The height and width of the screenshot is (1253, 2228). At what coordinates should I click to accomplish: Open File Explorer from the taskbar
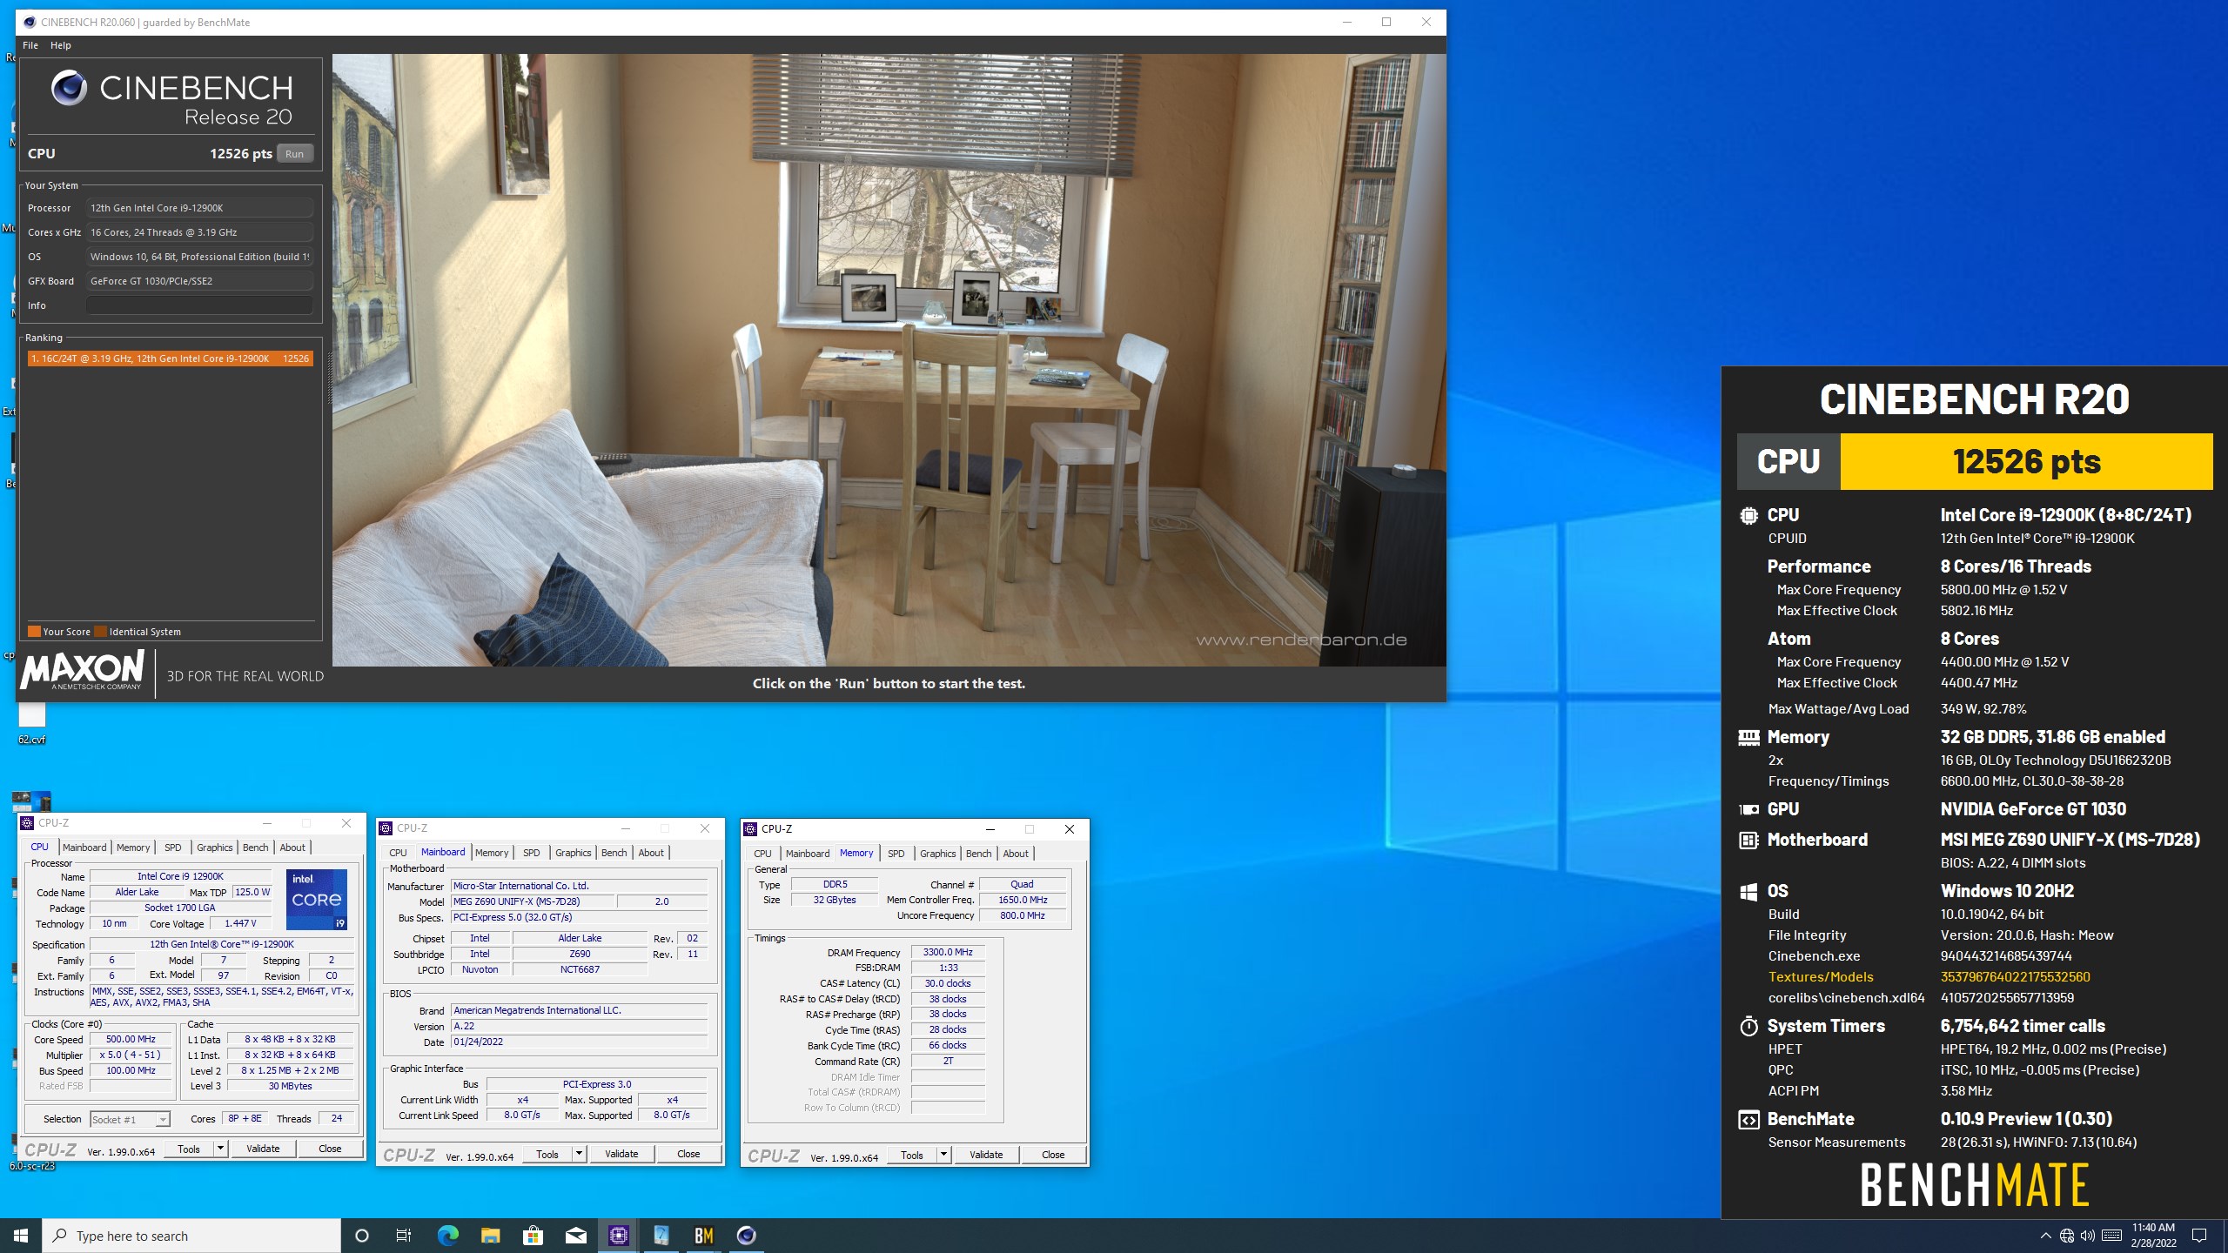coord(490,1236)
